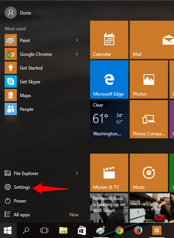
Task: Switch to Paint on the taskbar
Action: coord(100,230)
